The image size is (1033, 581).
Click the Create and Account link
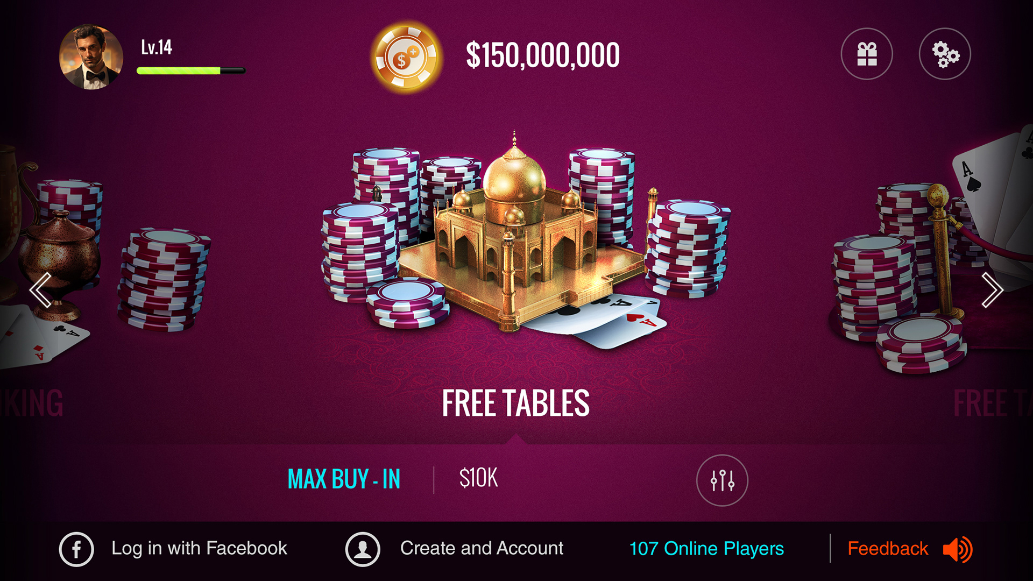[x=482, y=548]
